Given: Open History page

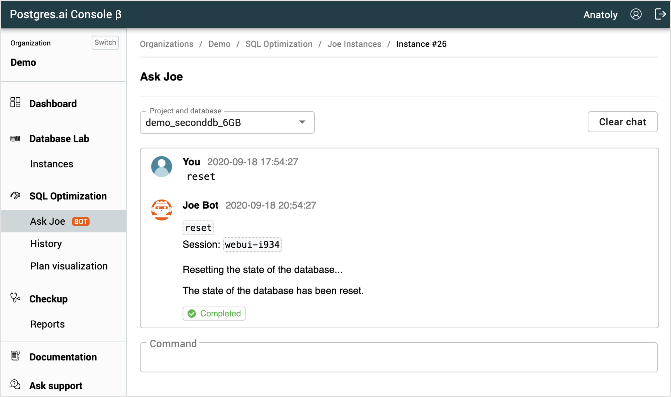Looking at the screenshot, I should (x=46, y=244).
